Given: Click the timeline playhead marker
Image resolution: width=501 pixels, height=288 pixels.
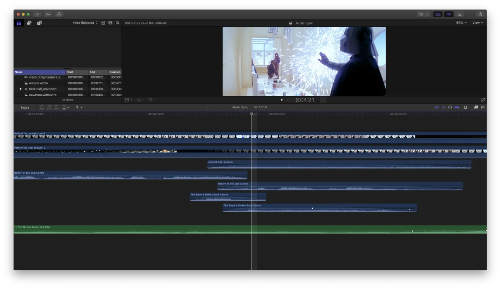Looking at the screenshot, I should [252, 114].
